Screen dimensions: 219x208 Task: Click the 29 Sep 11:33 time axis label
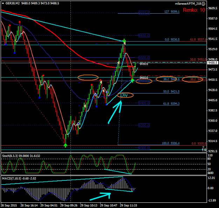(129, 206)
